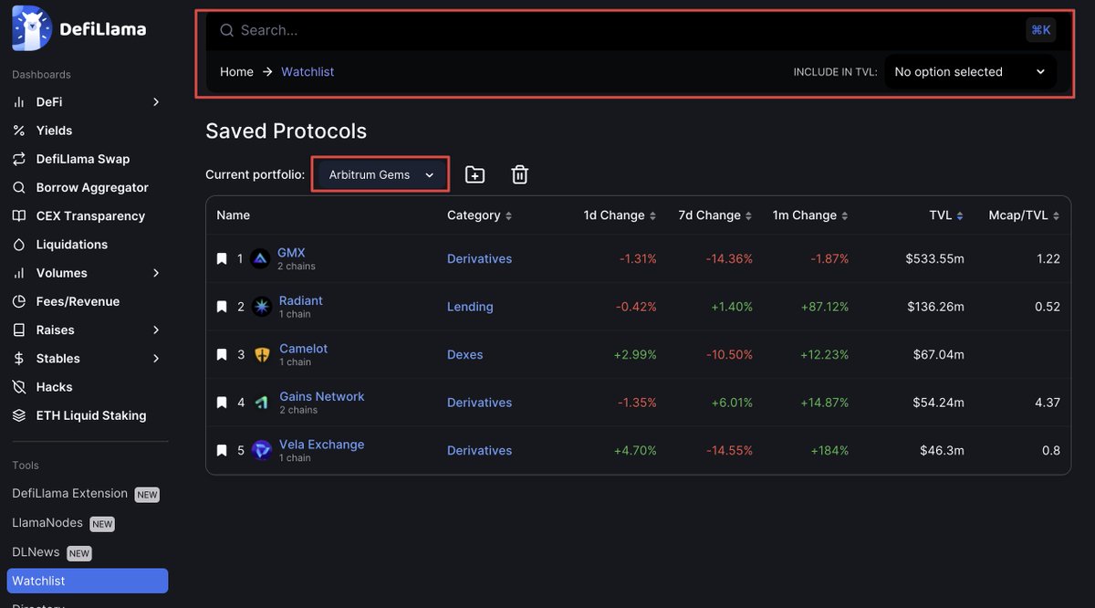
Task: Toggle the Vela Exchange bookmark icon
Action: (222, 451)
